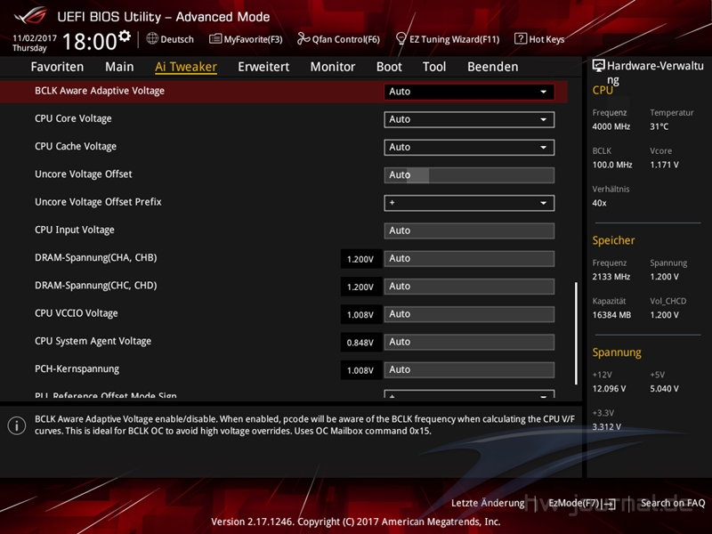
Task: Select the Uncore Voltage Offset label
Action: click(x=84, y=174)
